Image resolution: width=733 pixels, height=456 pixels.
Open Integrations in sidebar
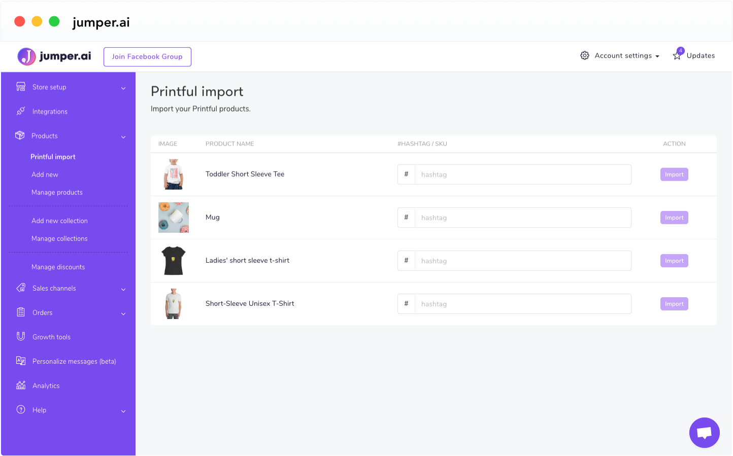click(x=50, y=112)
